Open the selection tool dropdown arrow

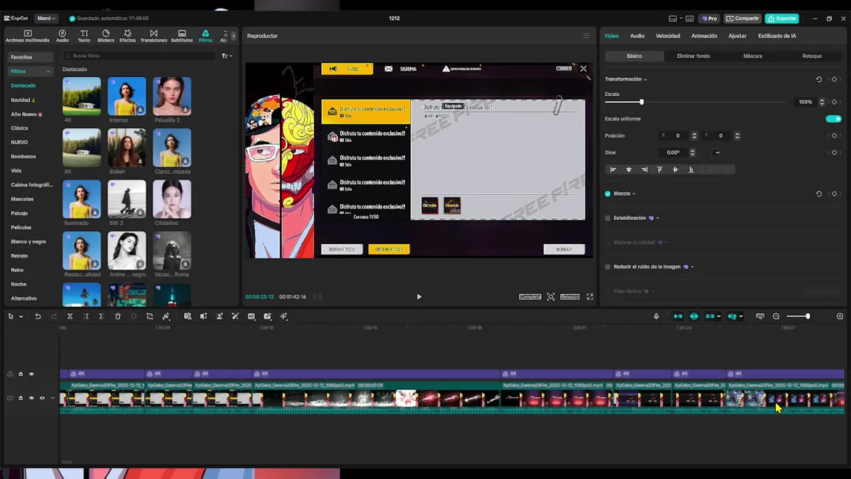click(x=21, y=317)
